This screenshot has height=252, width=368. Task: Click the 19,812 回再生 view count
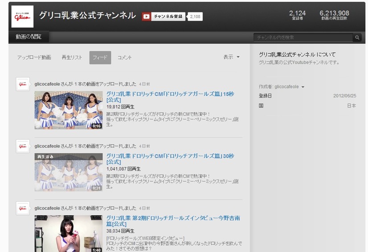tap(120, 107)
